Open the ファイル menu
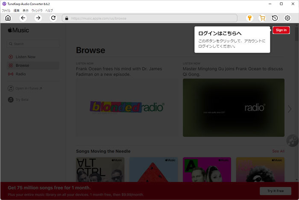299x200 pixels. click(6, 11)
